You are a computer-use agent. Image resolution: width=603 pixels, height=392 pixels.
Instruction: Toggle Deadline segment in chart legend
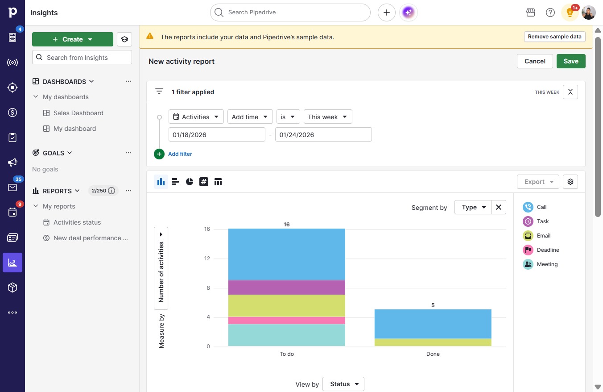click(x=541, y=250)
